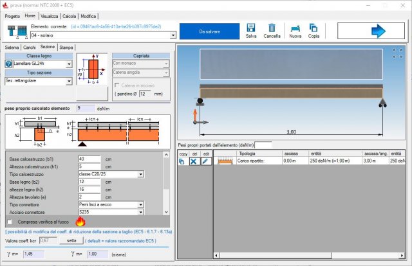Open the Calcola ribbon tab
The image size is (412, 266).
(69, 15)
